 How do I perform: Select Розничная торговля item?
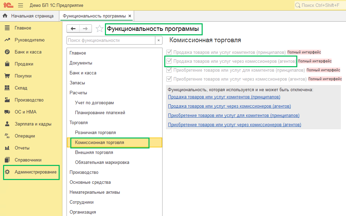click(x=114, y=132)
